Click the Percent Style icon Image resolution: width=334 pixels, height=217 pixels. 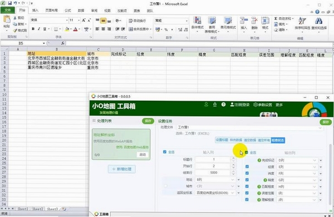[x=166, y=29]
